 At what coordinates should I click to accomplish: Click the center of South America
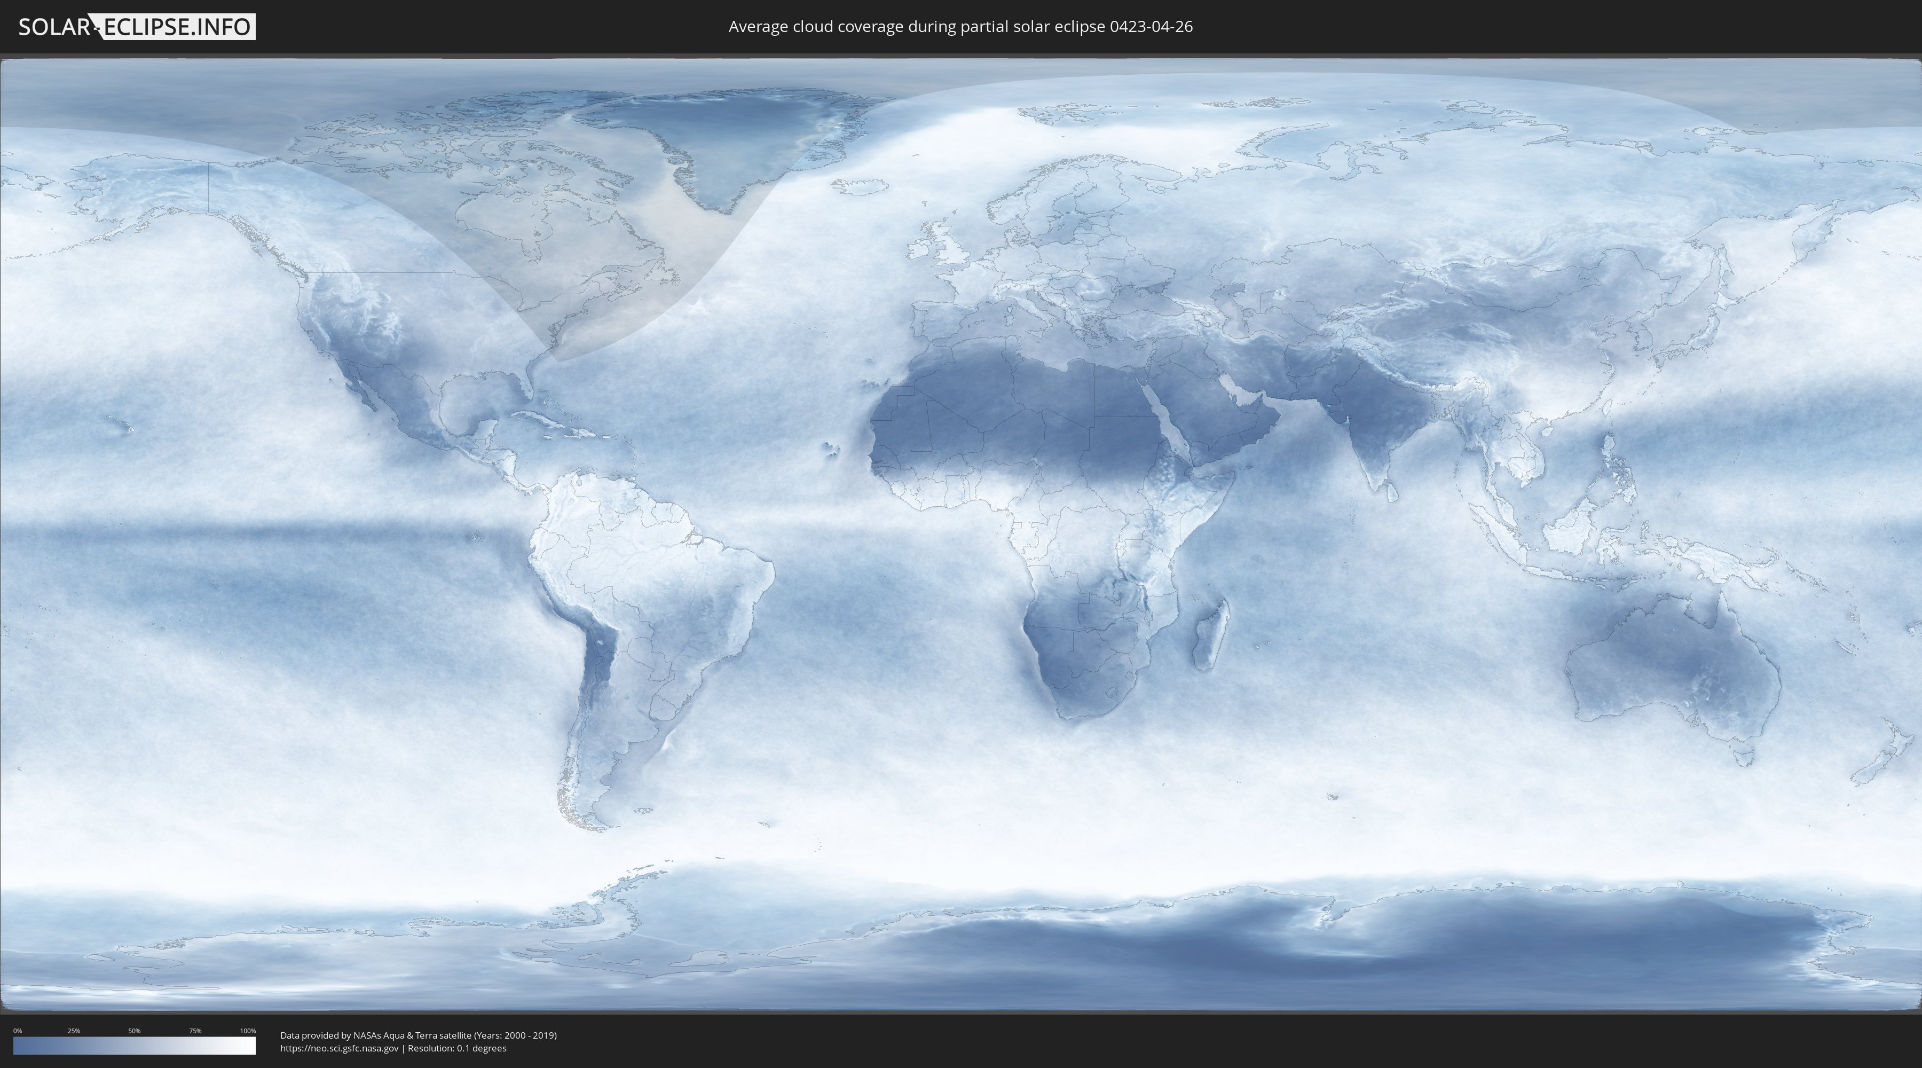pyautogui.click(x=642, y=597)
